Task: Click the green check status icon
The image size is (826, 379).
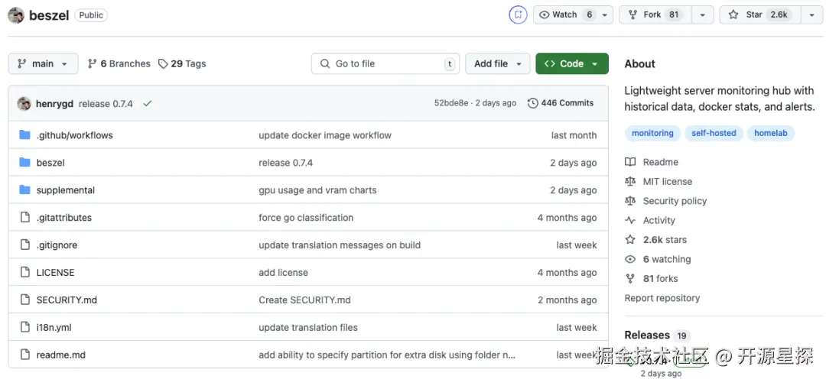Action: (147, 104)
